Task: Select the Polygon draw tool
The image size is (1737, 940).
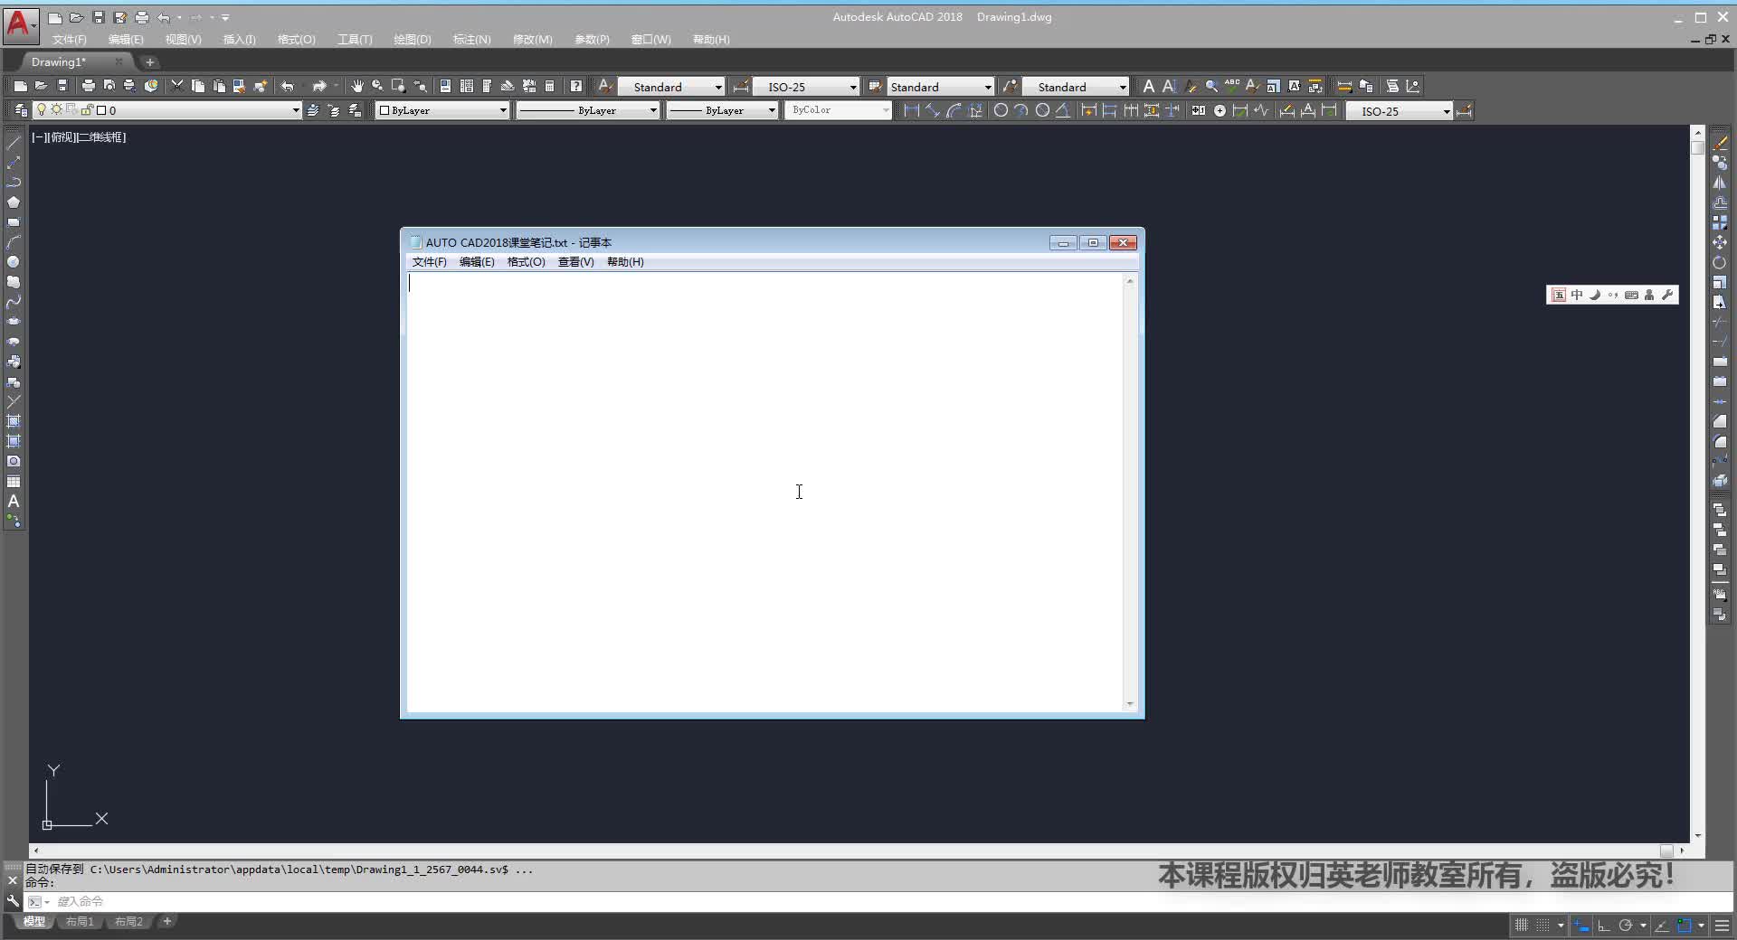Action: 14,202
